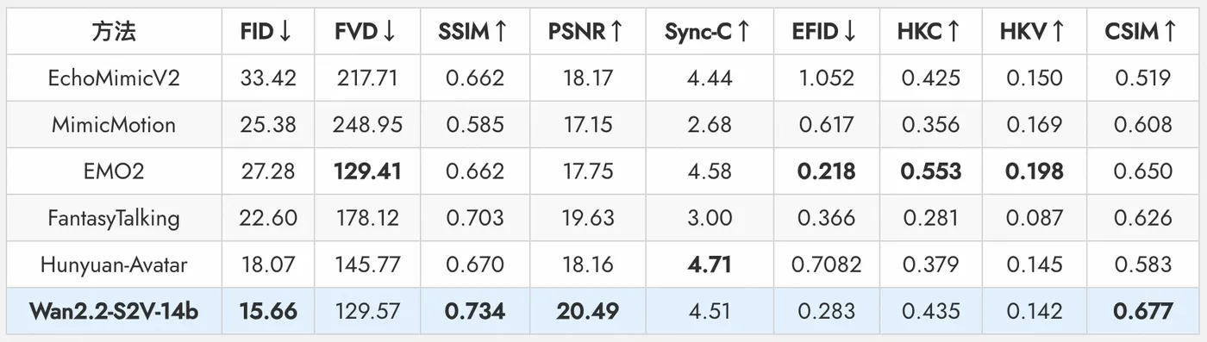
Task: Select the MimicMotion row label
Action: pyautogui.click(x=114, y=124)
